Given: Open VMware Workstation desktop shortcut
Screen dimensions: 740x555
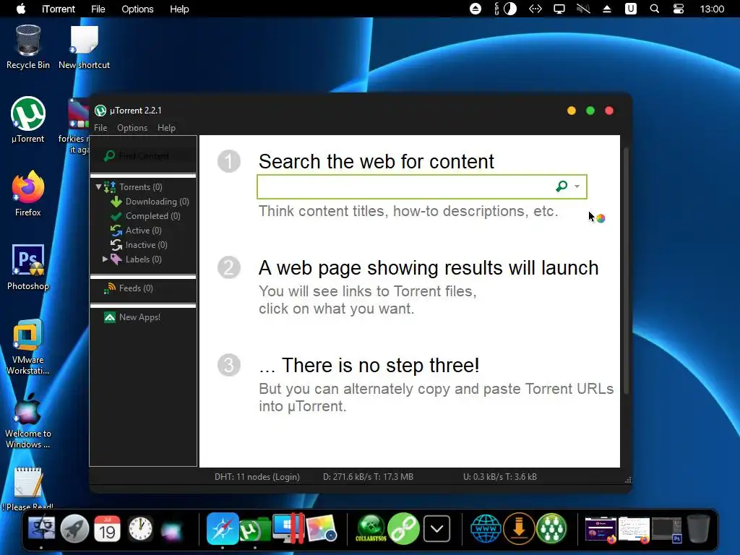Looking at the screenshot, I should click(28, 346).
